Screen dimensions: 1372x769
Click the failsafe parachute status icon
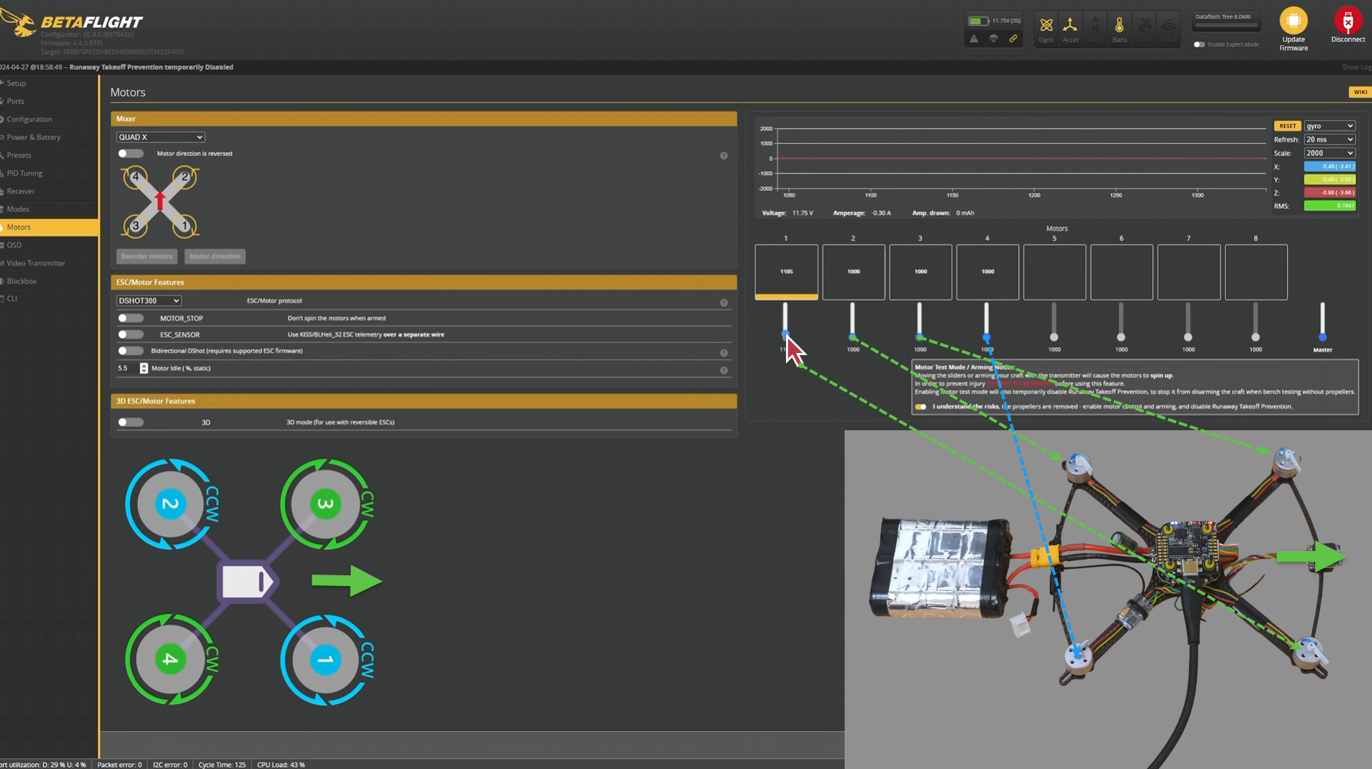click(x=993, y=39)
